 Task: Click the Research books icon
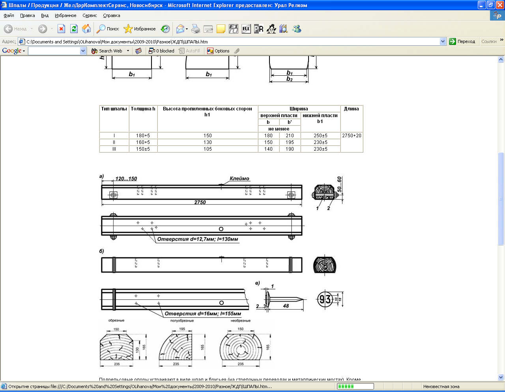[x=284, y=29]
